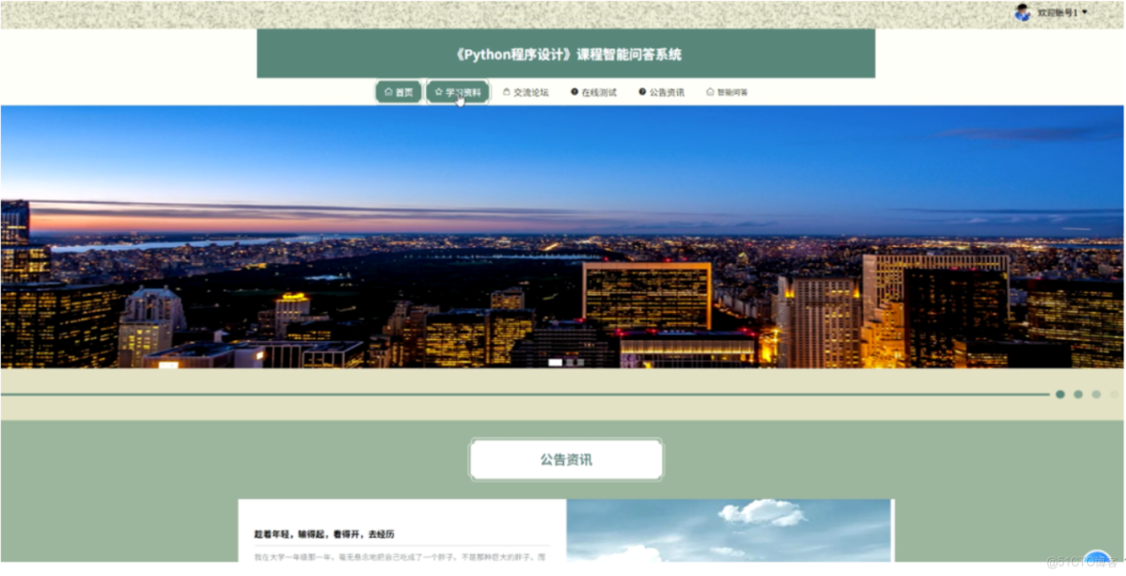Open the user avatar at top right
Viewport: 1126px width, 576px height.
1020,10
